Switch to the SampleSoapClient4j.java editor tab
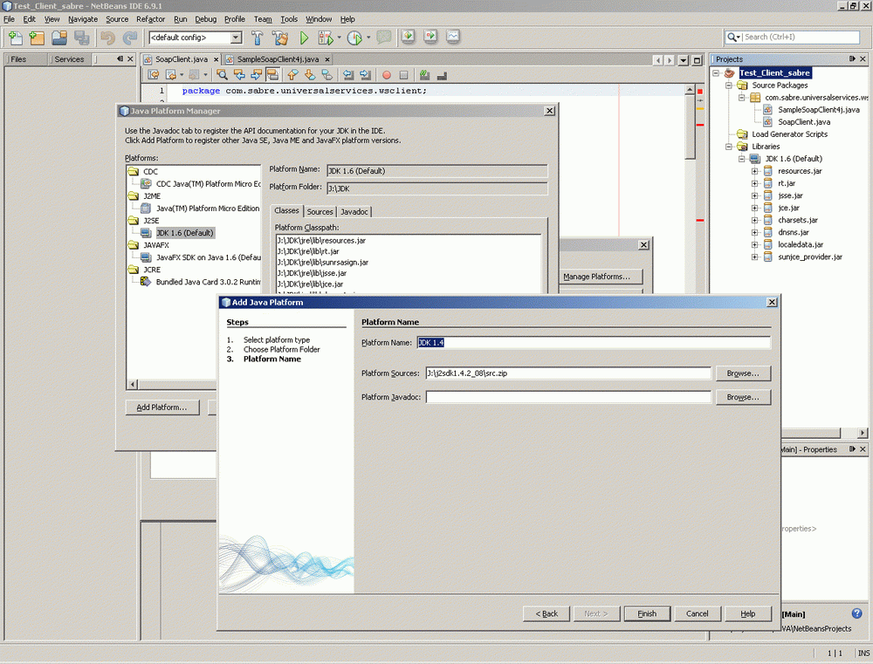The height and width of the screenshot is (664, 873). point(278,59)
